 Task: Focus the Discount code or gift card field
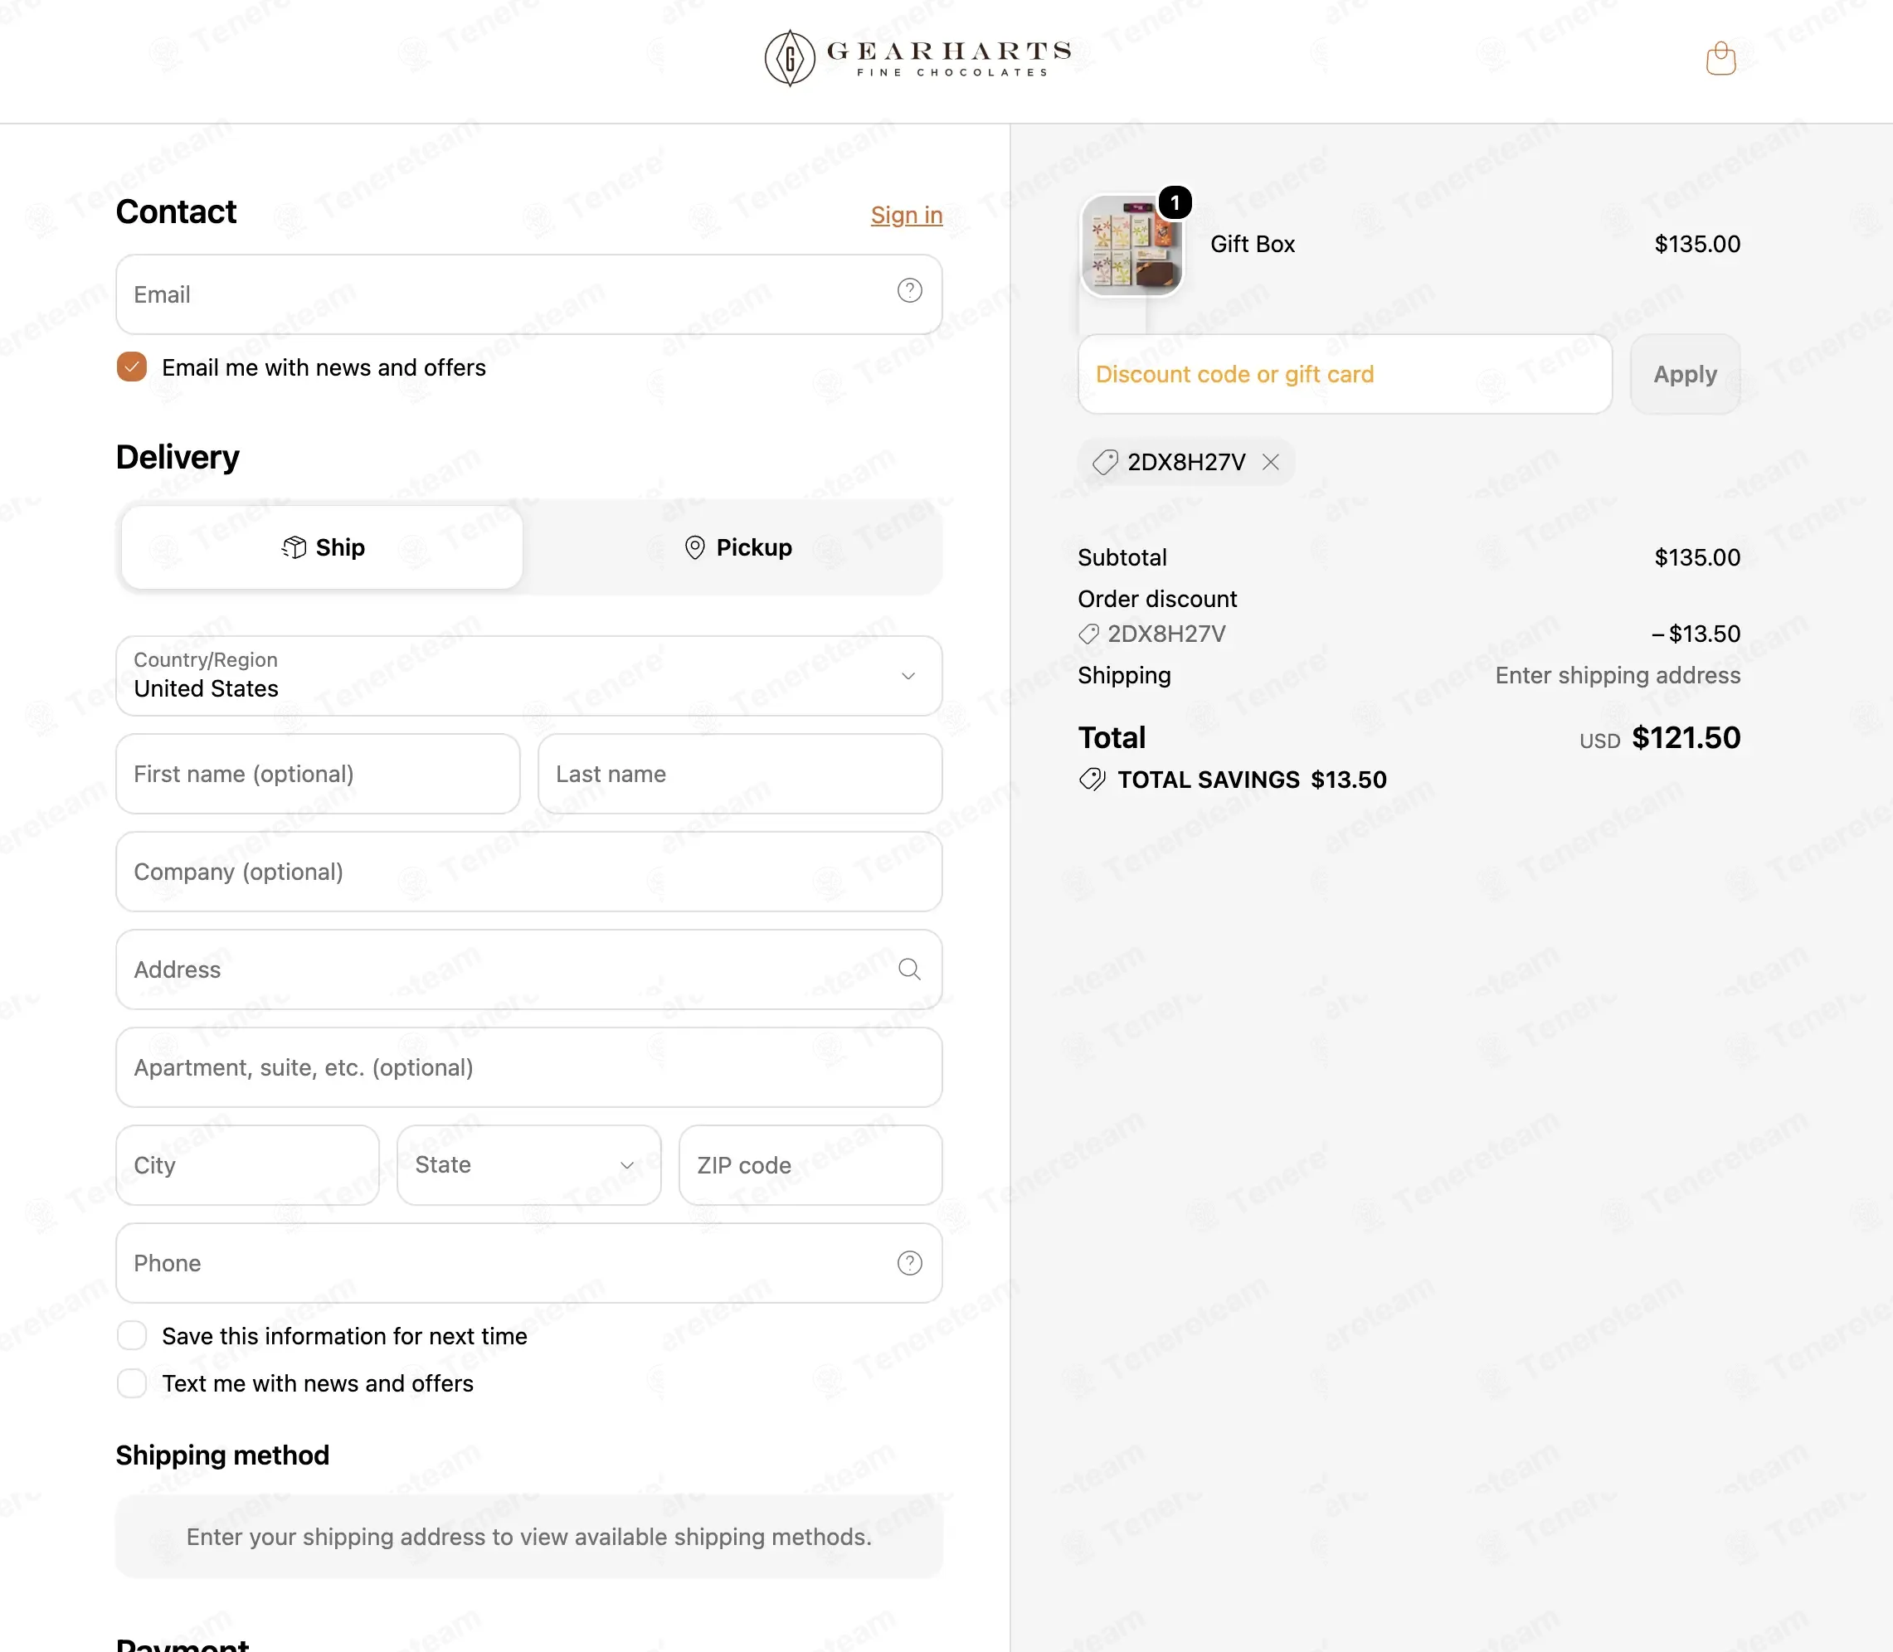1346,374
